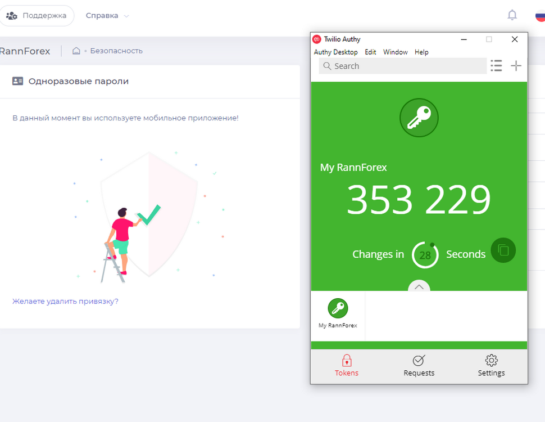This screenshot has width=545, height=422.
Task: Click the 353 229 token code
Action: click(x=419, y=199)
